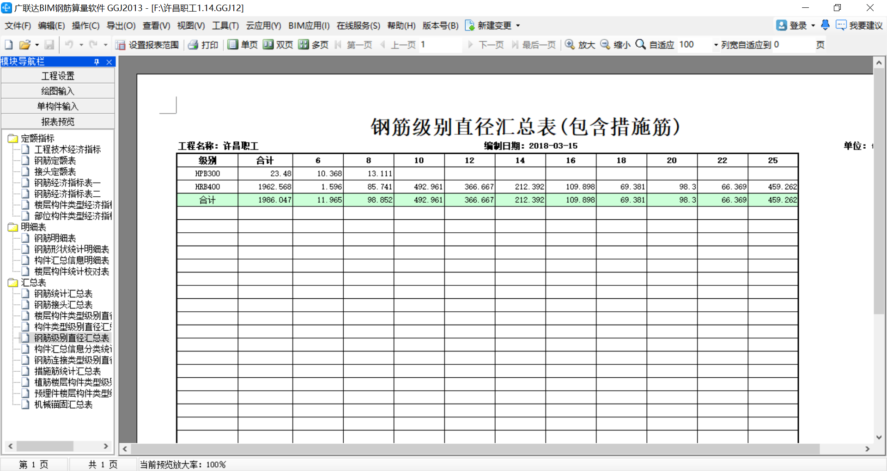Click the Save disk icon
This screenshot has width=887, height=471.
click(49, 45)
